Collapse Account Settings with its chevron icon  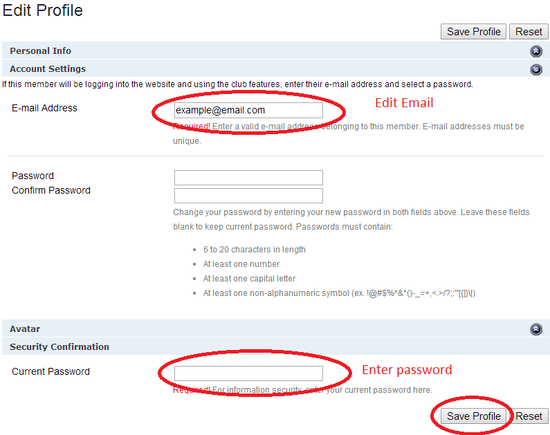pyautogui.click(x=535, y=69)
